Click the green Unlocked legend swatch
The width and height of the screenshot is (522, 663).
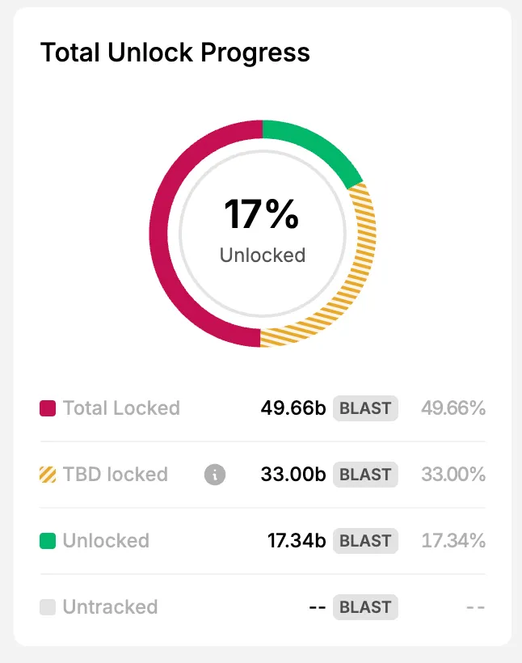click(48, 541)
